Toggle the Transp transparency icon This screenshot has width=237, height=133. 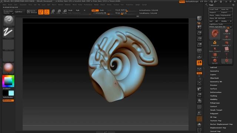[x=199, y=113]
